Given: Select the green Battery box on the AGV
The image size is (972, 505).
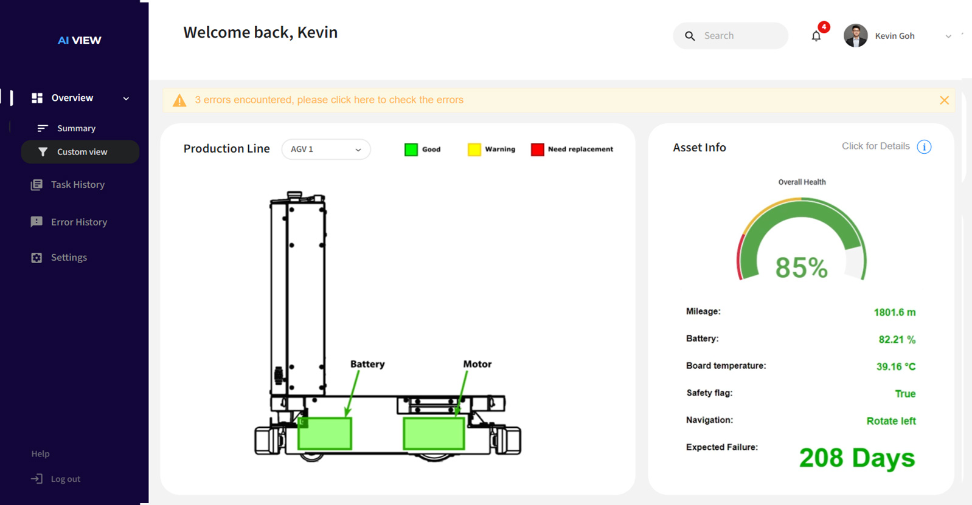Looking at the screenshot, I should click(325, 433).
